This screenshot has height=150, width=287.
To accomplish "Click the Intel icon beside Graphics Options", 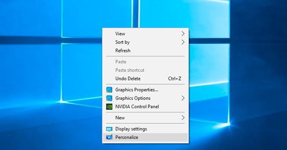I will pyautogui.click(x=109, y=98).
